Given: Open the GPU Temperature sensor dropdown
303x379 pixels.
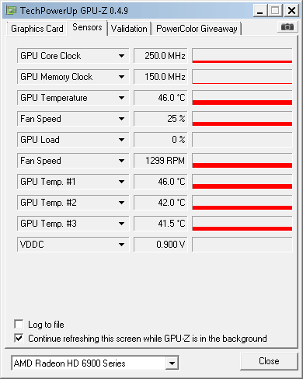Looking at the screenshot, I should point(121,98).
